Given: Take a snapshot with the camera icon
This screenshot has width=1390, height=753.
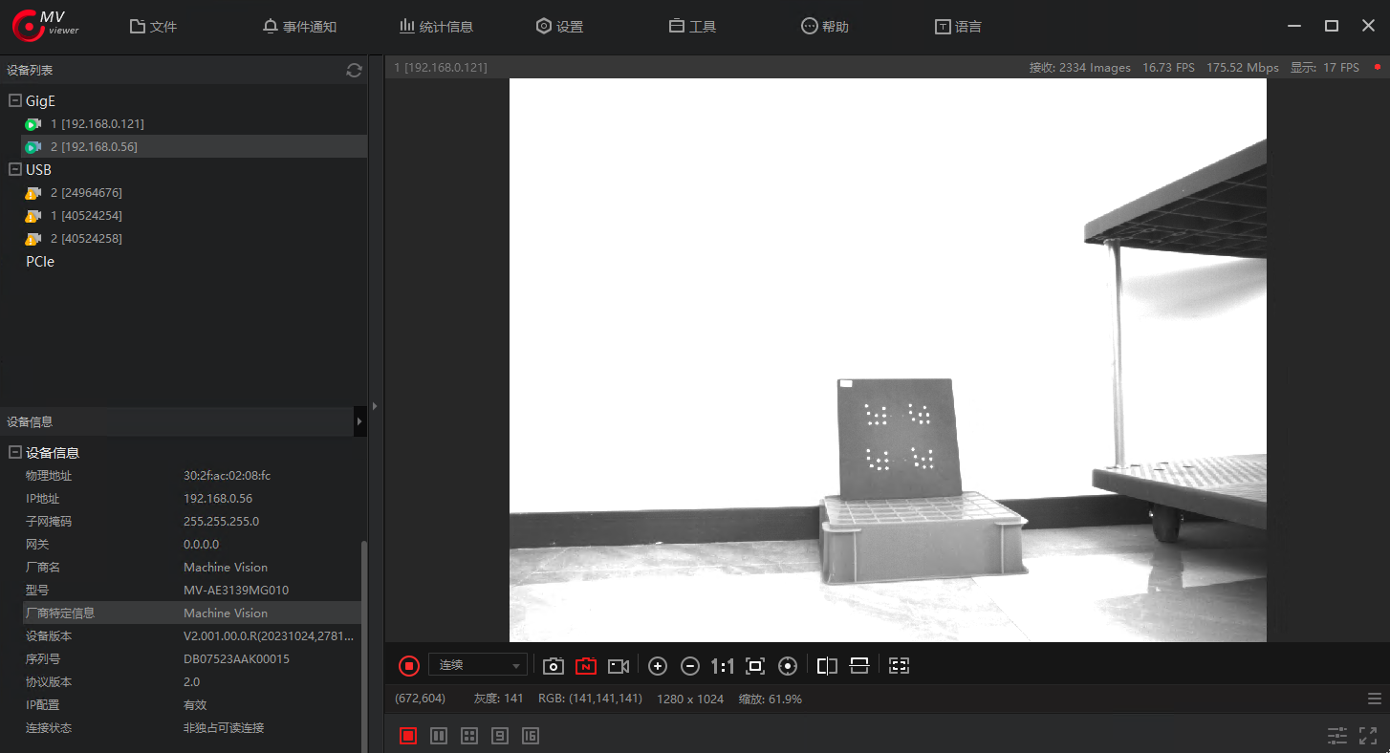Looking at the screenshot, I should (x=553, y=665).
